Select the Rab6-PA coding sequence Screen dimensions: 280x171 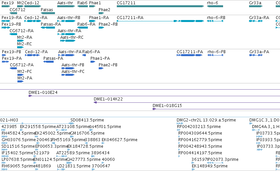pyautogui.click(x=84, y=55)
